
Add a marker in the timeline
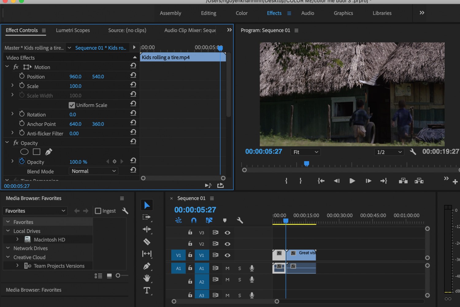[225, 220]
